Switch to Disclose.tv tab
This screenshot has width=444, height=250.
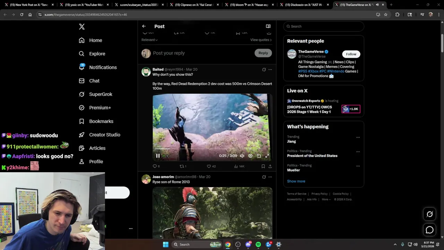tap(304, 5)
